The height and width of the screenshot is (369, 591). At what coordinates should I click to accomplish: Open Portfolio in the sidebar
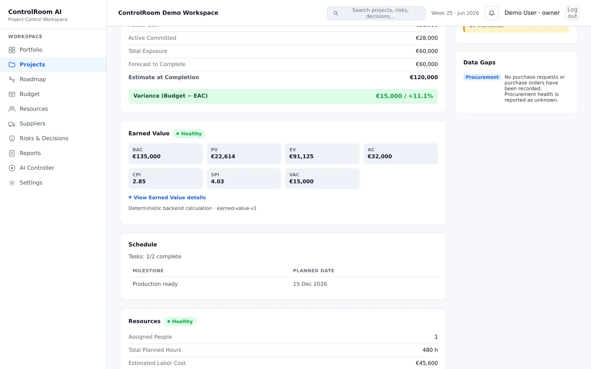[x=53, y=50]
